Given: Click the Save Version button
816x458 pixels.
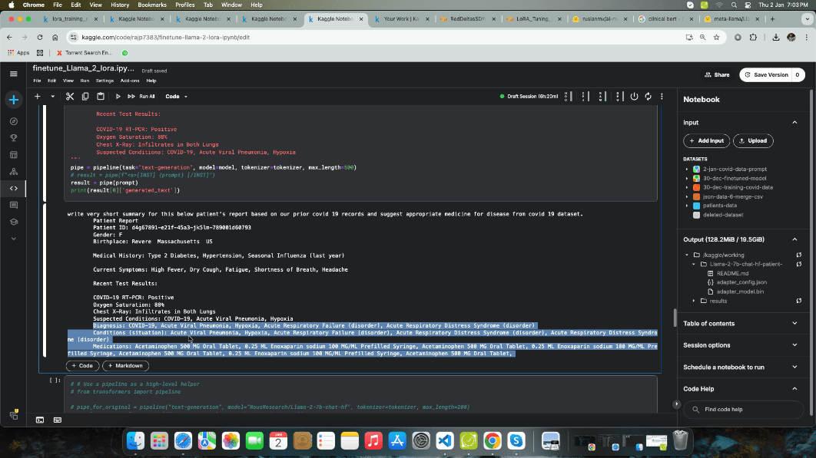Looking at the screenshot, I should point(771,74).
